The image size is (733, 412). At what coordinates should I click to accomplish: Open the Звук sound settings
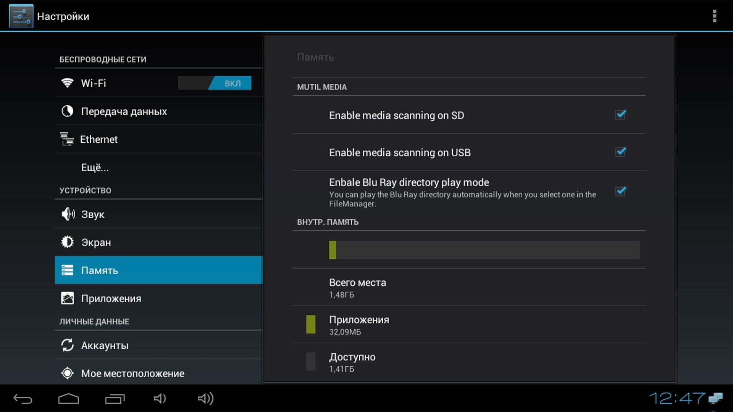point(92,214)
